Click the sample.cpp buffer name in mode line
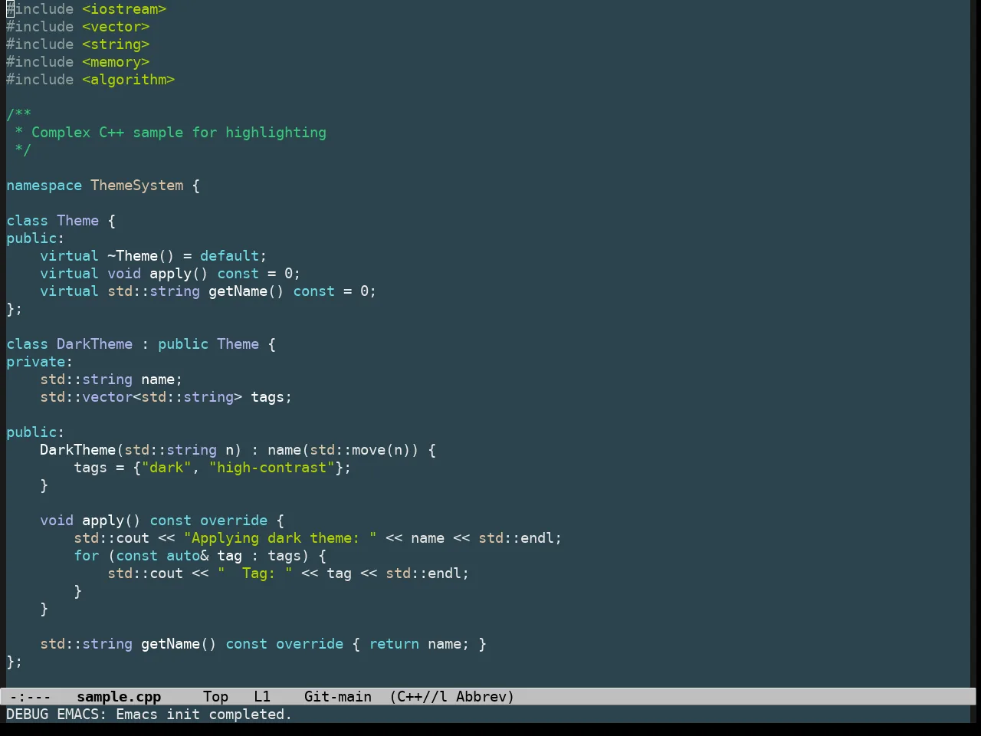 (119, 697)
